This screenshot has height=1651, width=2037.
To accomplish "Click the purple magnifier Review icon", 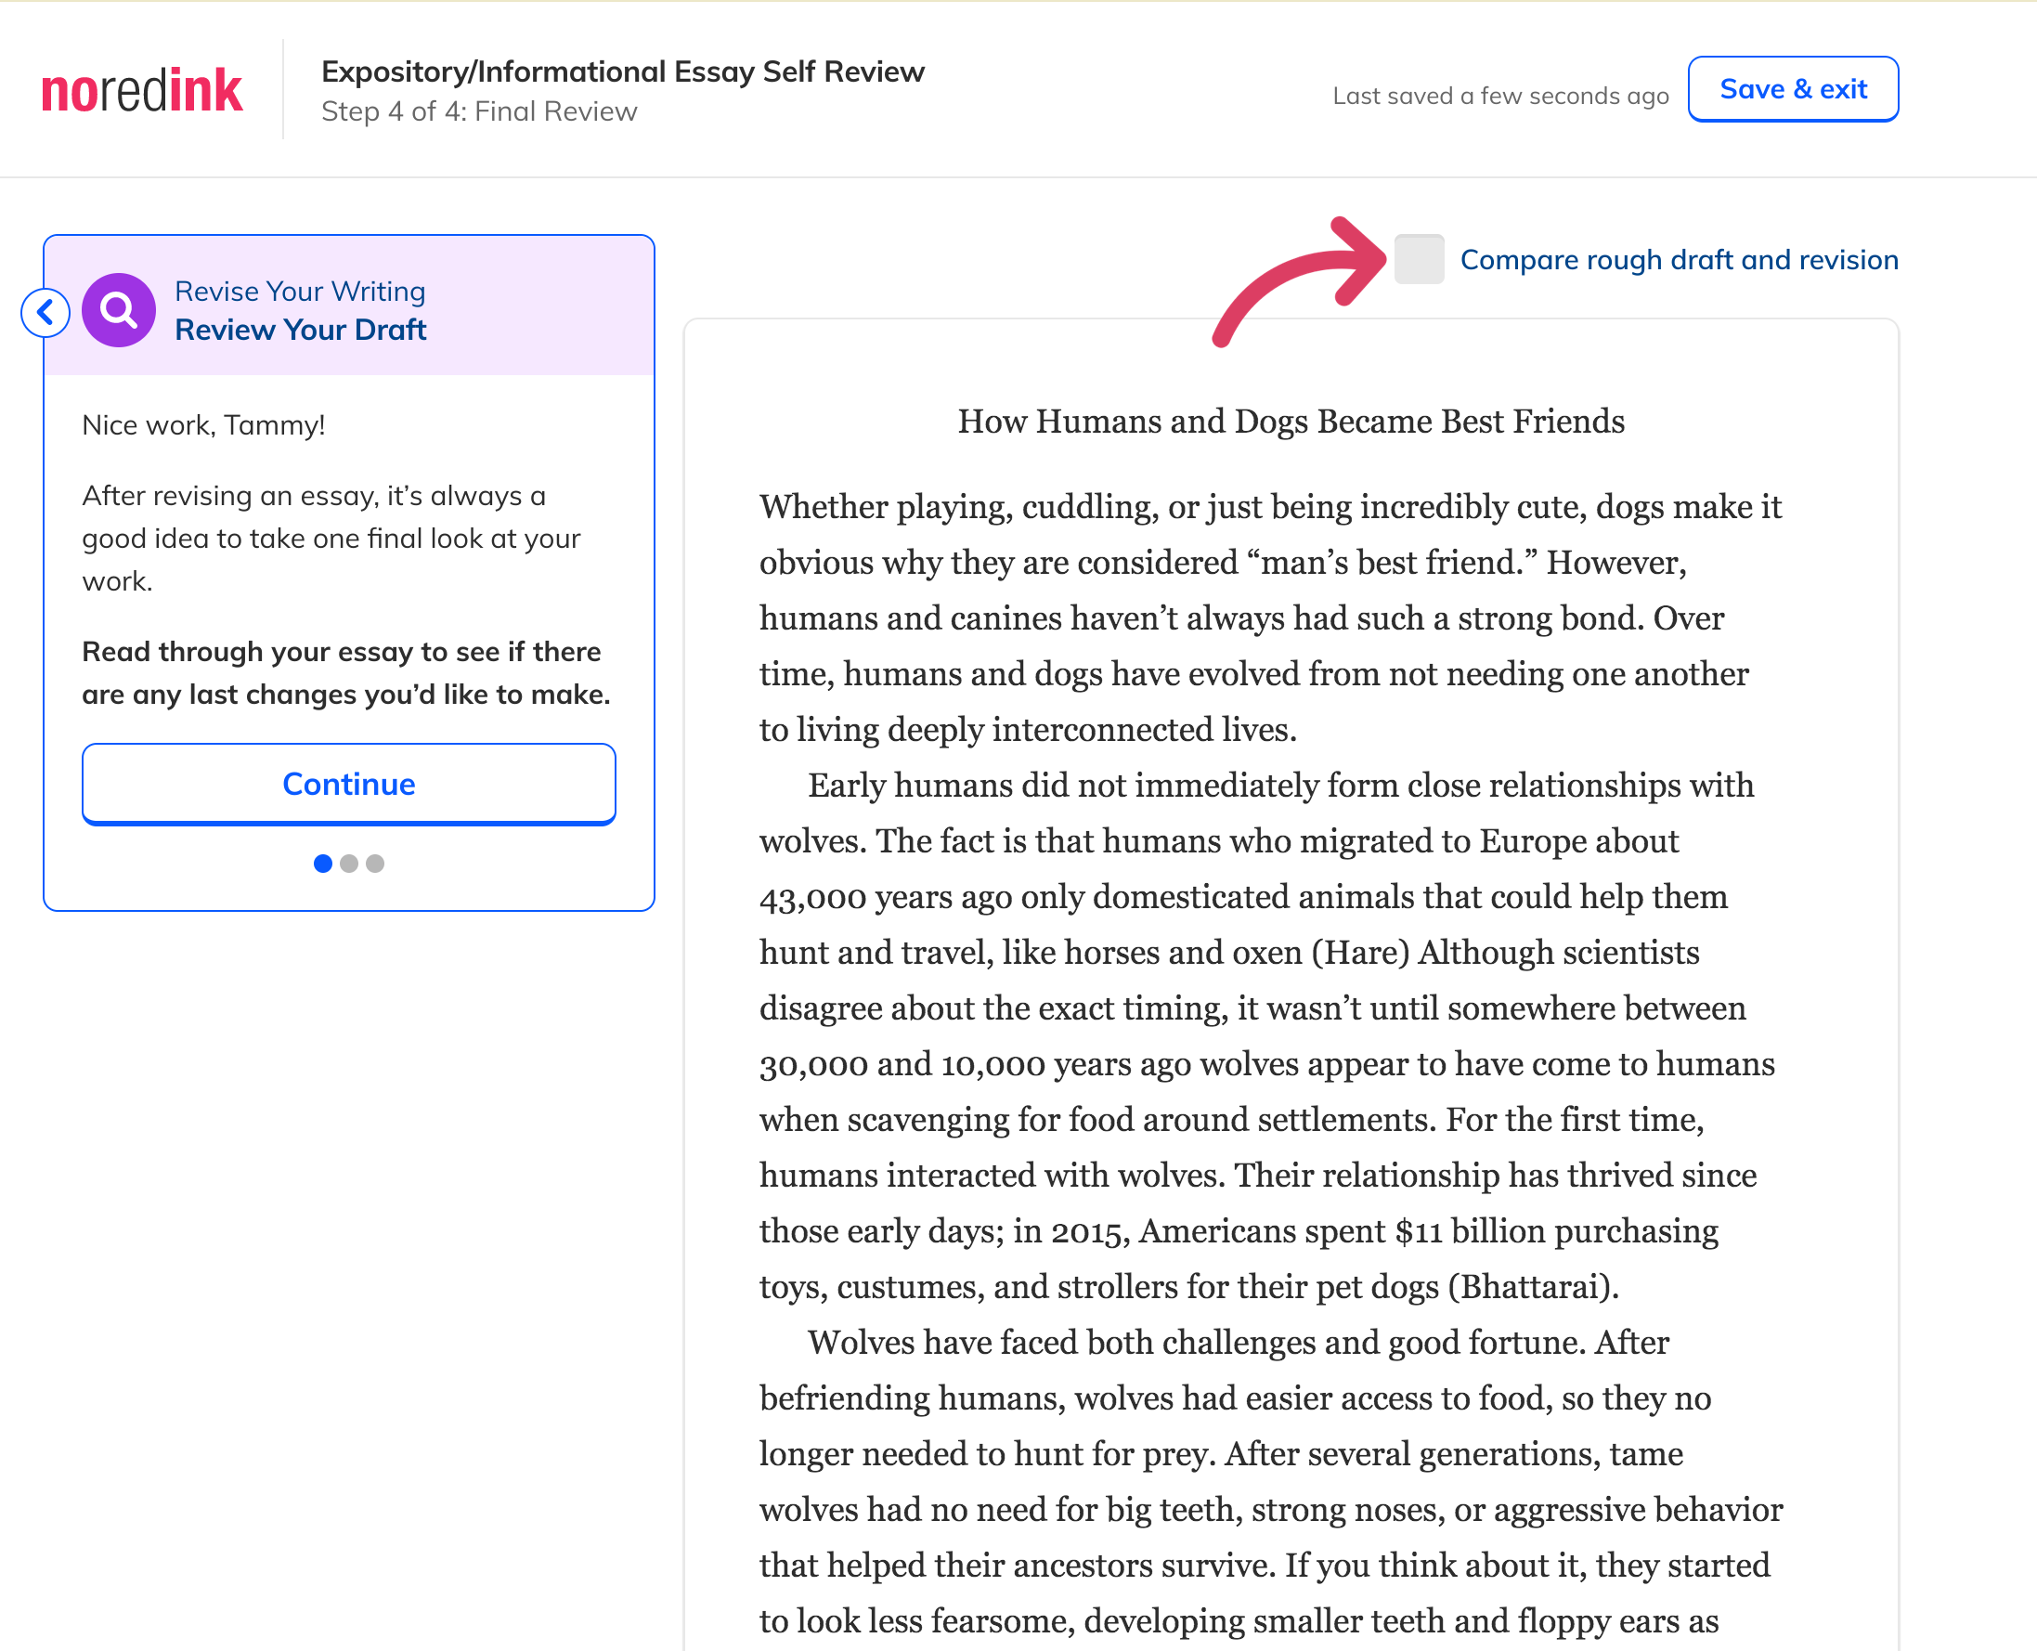I will [x=119, y=310].
